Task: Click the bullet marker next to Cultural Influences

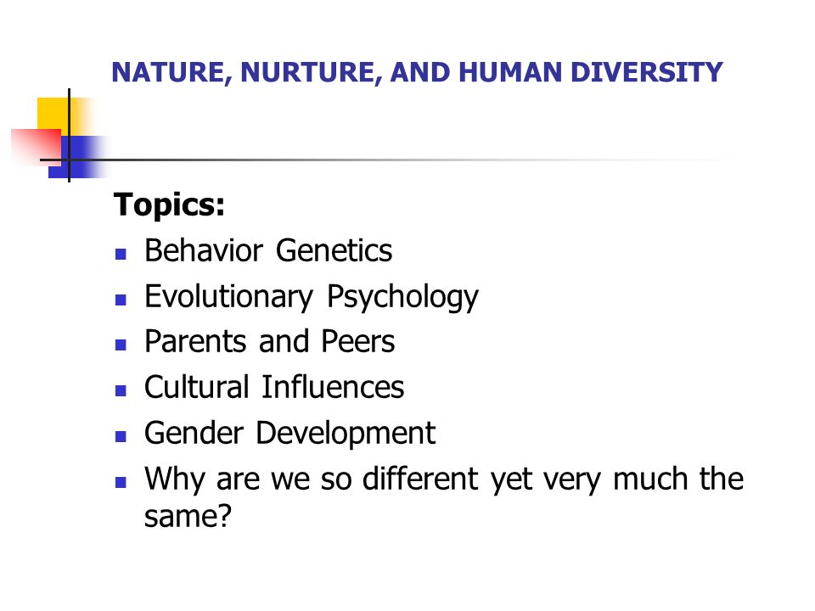Action: 121,390
